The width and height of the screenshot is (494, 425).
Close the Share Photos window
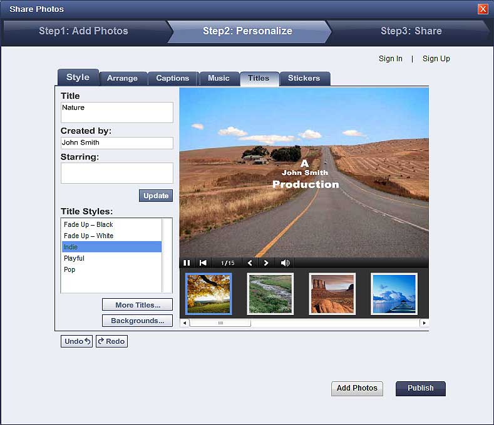click(483, 9)
